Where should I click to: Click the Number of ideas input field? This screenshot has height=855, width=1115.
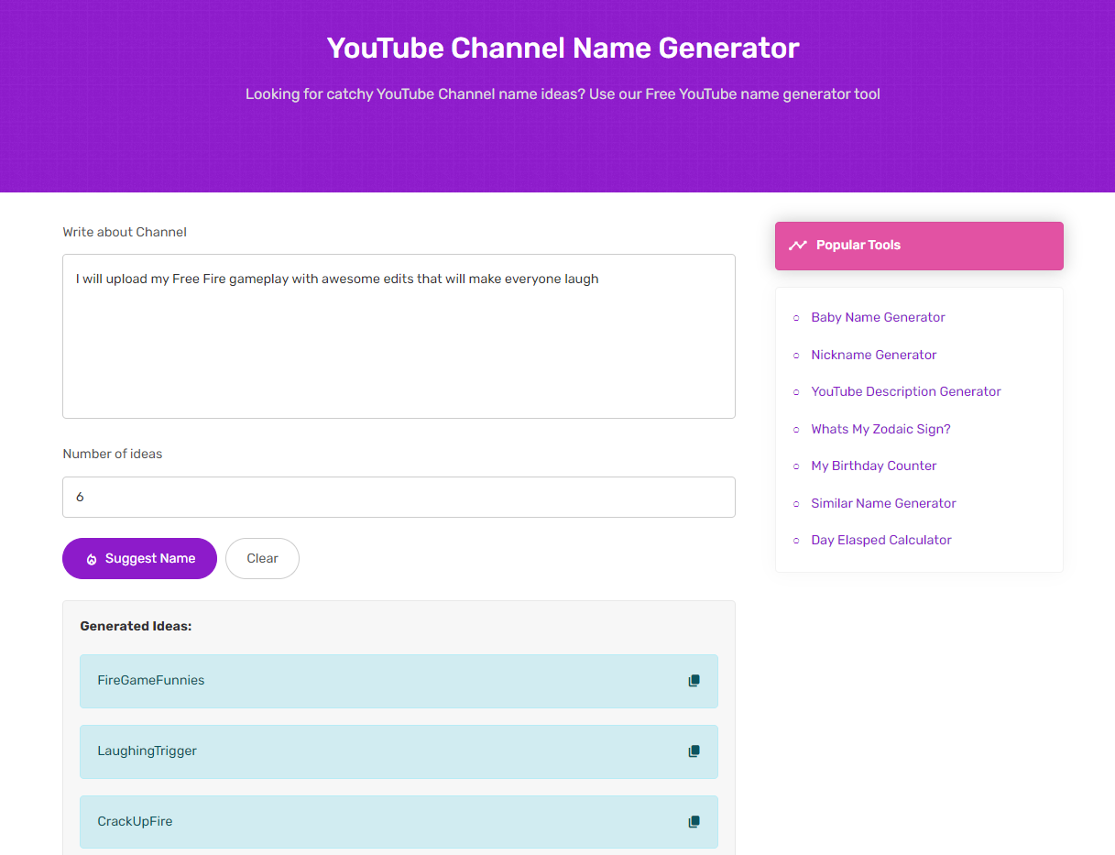pyautogui.click(x=398, y=497)
